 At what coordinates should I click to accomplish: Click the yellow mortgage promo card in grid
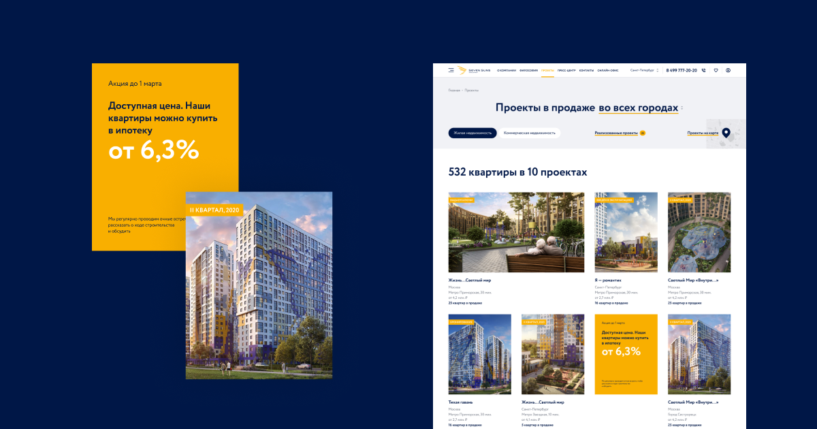point(626,354)
